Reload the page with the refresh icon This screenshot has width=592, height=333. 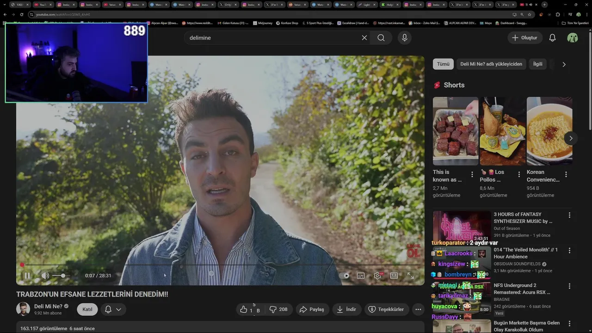[21, 14]
